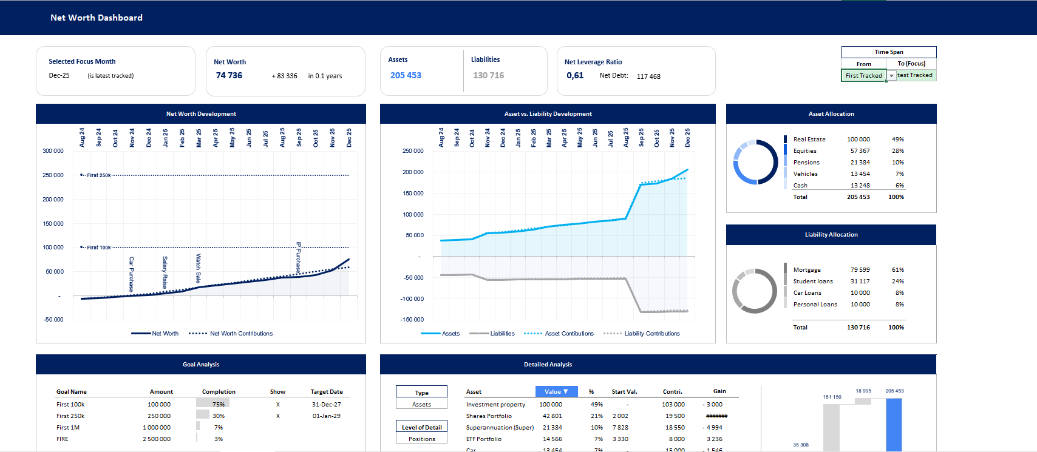Image resolution: width=1037 pixels, height=452 pixels.
Task: Open the Time Span From dropdown arrow
Action: [x=891, y=76]
